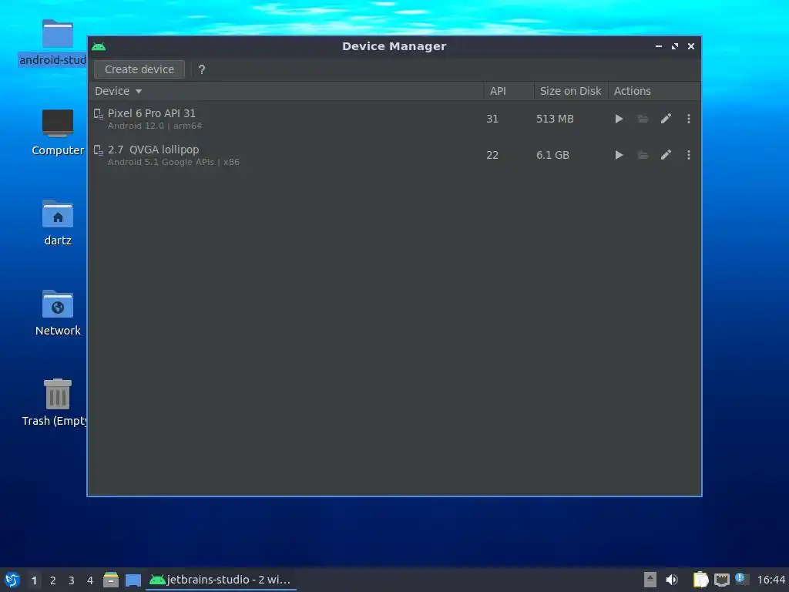The width and height of the screenshot is (789, 592).
Task: Select the Pixel 6 Pro API 31 row name
Action: pos(152,113)
